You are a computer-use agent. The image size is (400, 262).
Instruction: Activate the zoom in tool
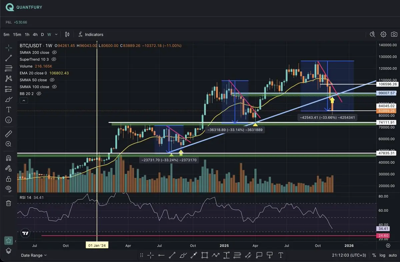9,144
